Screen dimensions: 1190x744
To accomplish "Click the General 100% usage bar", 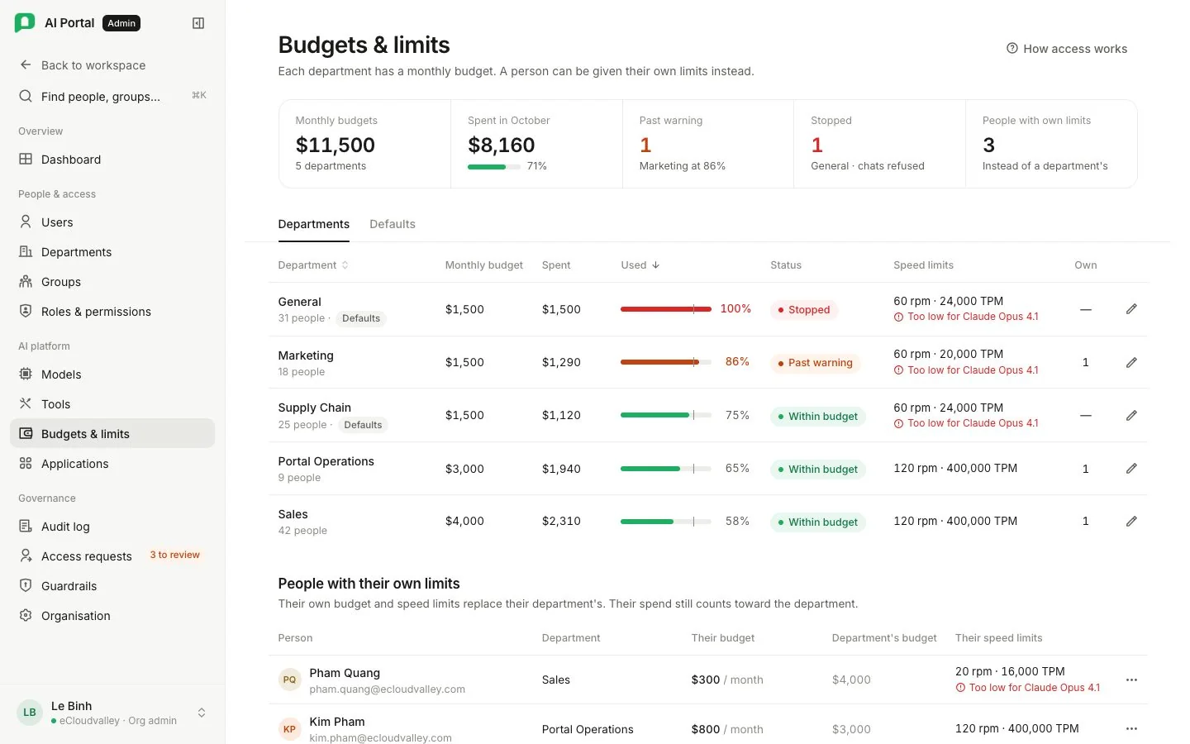I will pyautogui.click(x=666, y=309).
